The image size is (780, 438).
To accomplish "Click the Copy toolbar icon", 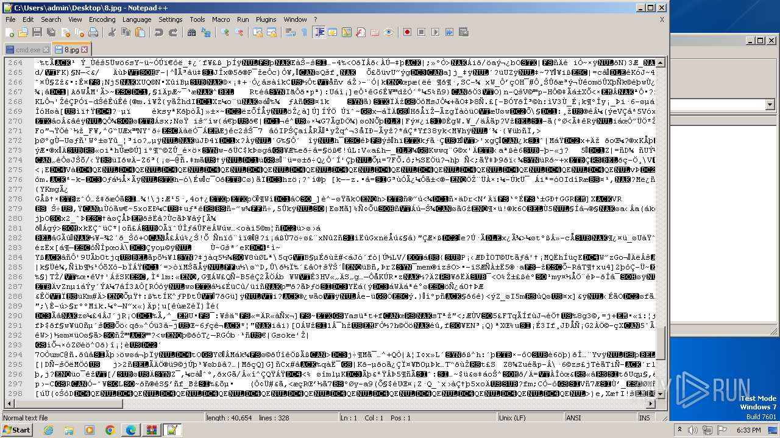I will coord(126,32).
